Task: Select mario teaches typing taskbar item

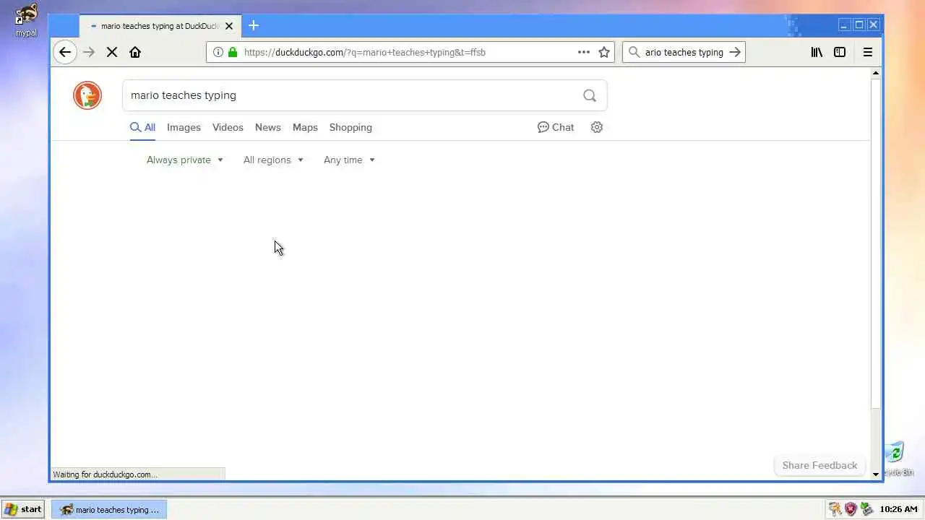Action: pos(109,509)
